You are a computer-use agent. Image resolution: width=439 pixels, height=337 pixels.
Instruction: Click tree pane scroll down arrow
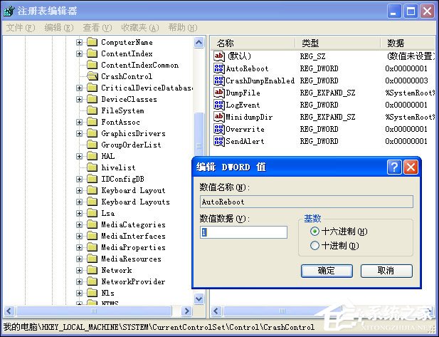[199, 299]
